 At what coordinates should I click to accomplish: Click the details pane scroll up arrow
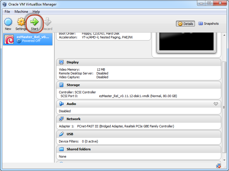click(x=224, y=35)
